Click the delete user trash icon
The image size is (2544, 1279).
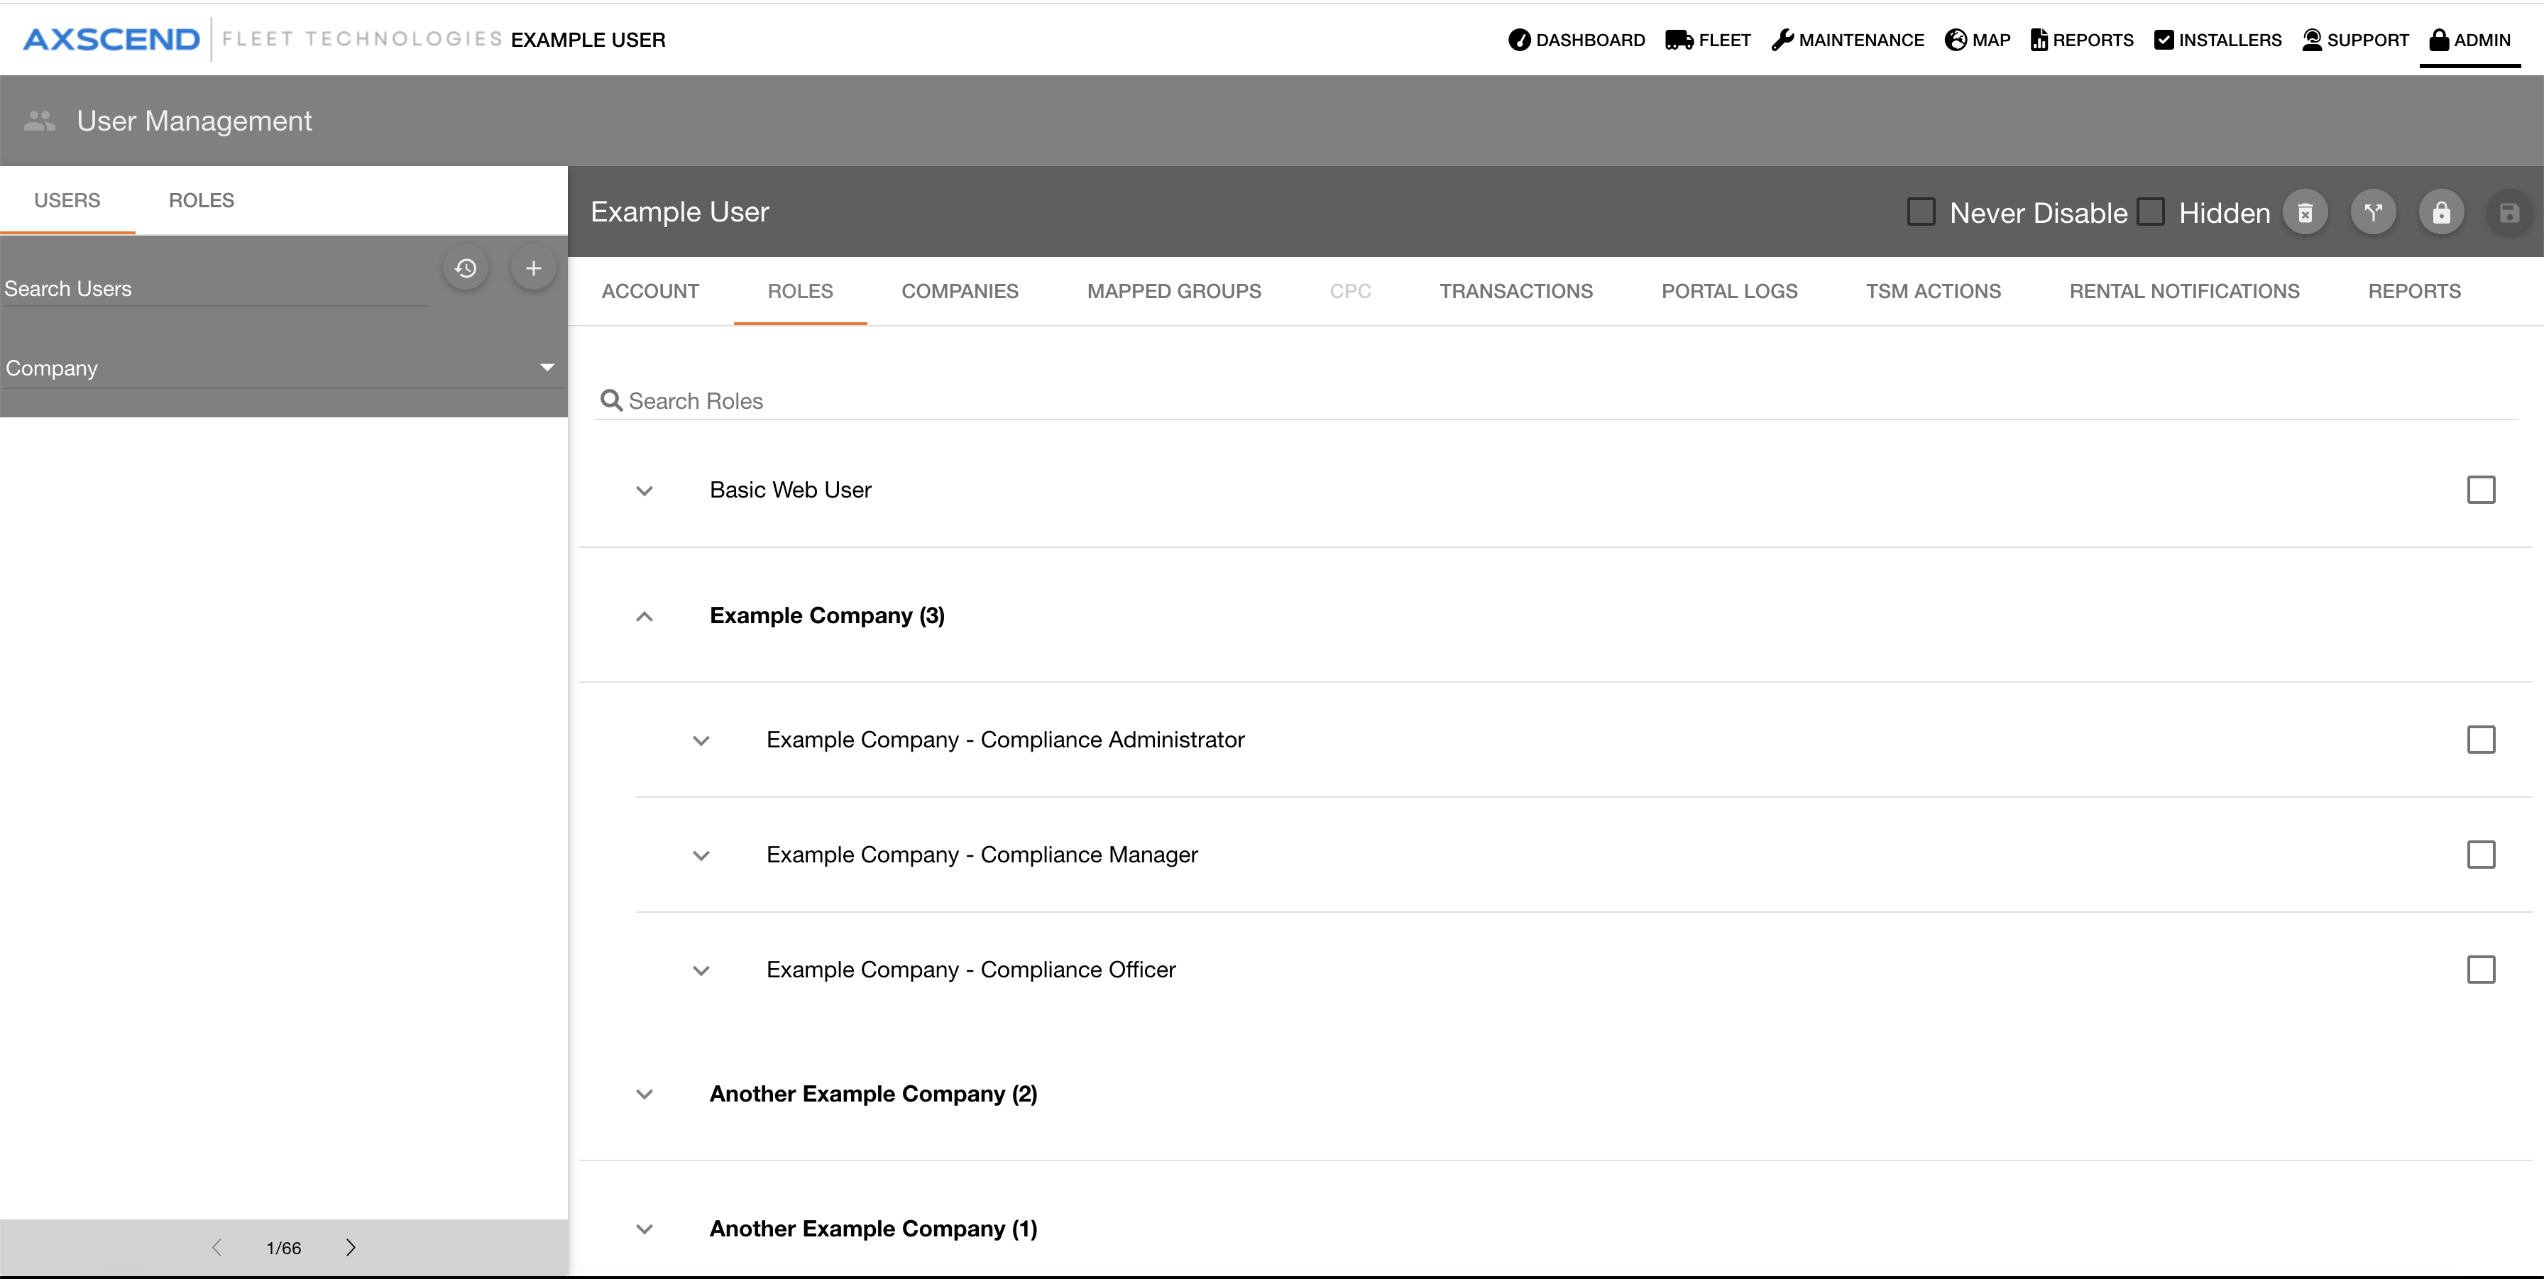[2305, 214]
